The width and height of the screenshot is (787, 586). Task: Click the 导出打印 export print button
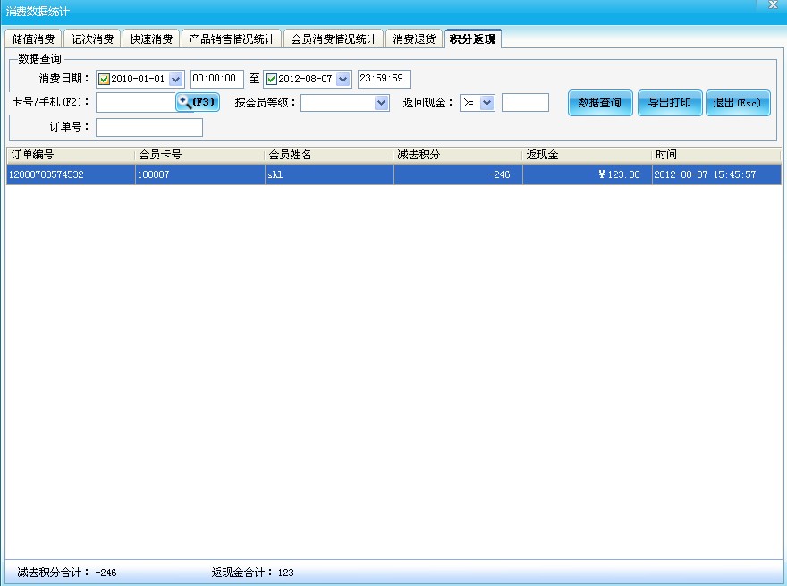(x=669, y=102)
